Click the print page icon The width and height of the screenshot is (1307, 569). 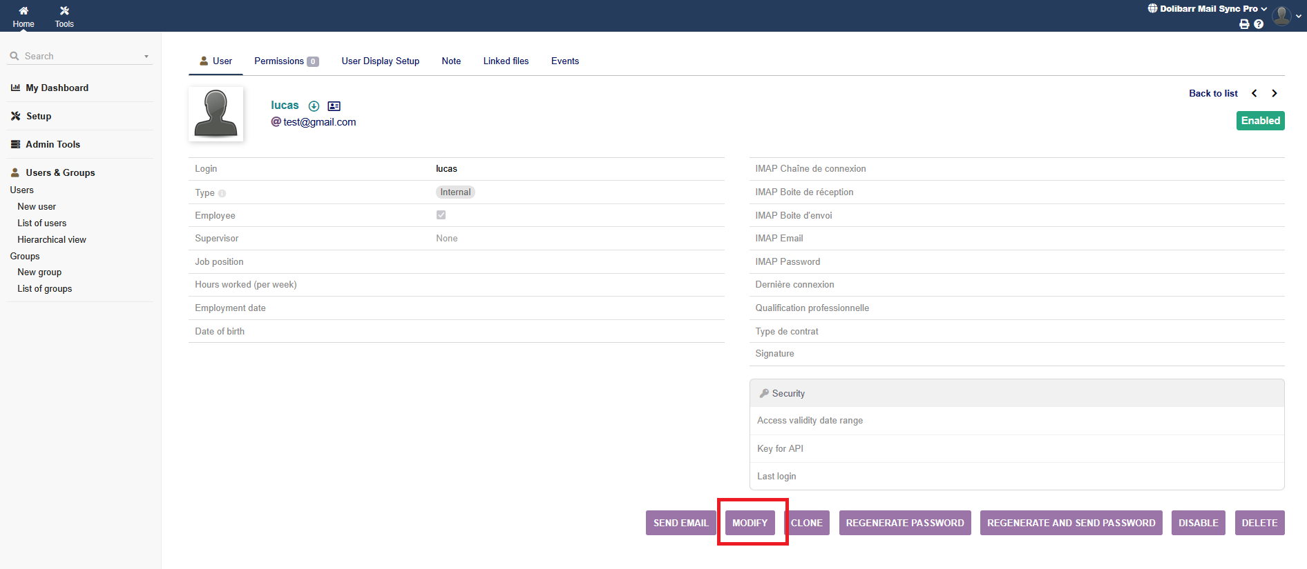click(x=1244, y=24)
